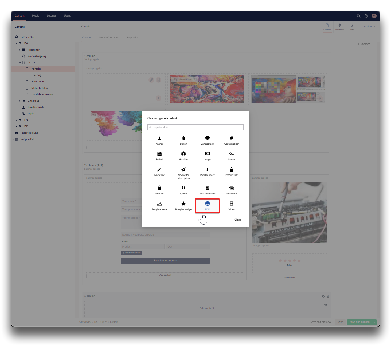Screen dimensions: 391x346
Task: Select the USP smiley icon
Action: tap(208, 204)
